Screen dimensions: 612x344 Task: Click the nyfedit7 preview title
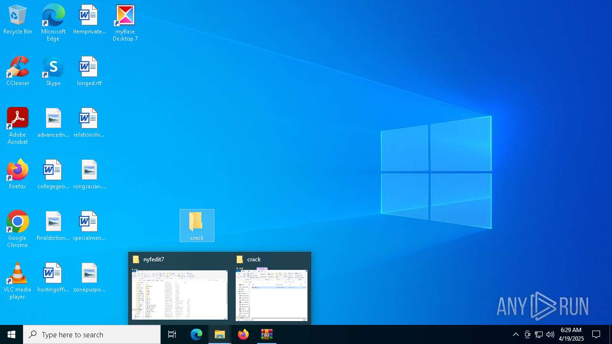pos(154,259)
